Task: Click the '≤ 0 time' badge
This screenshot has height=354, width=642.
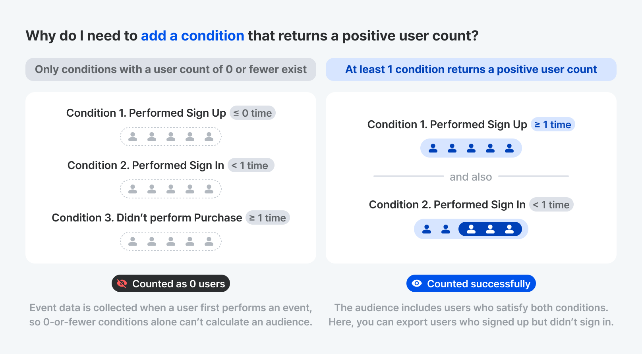Action: (x=253, y=113)
